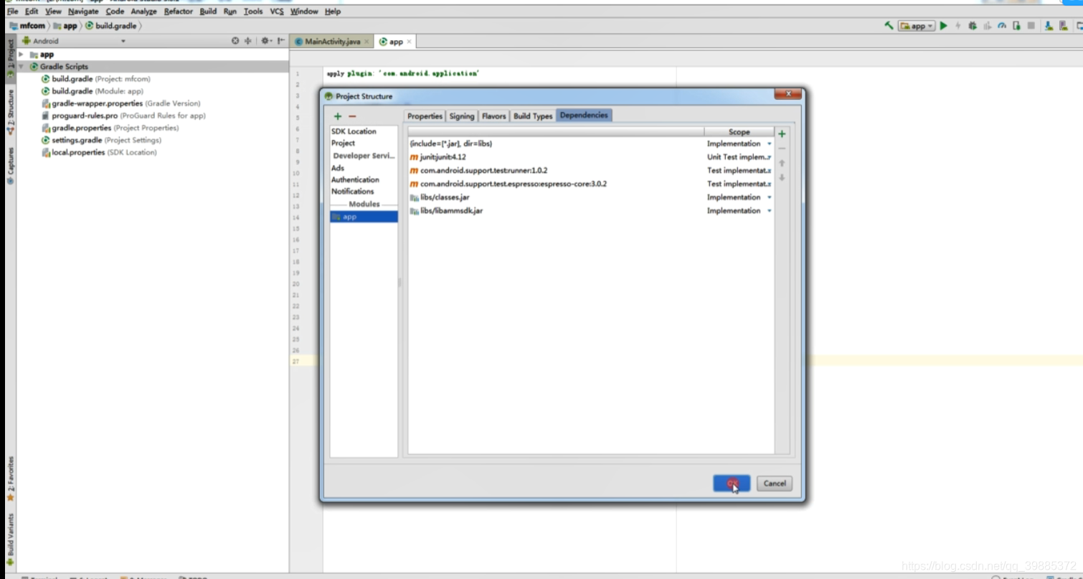Click Cancel in Project Structure dialog
Screen dimensions: 1083x579
(x=775, y=484)
